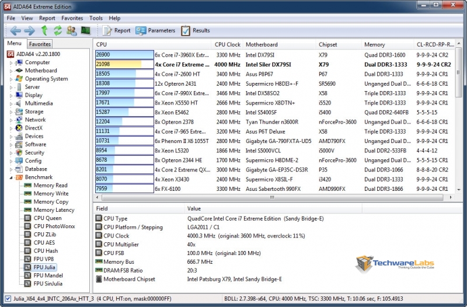Select the Storage icon in tree
The width and height of the screenshot is (467, 307).
pos(19,111)
